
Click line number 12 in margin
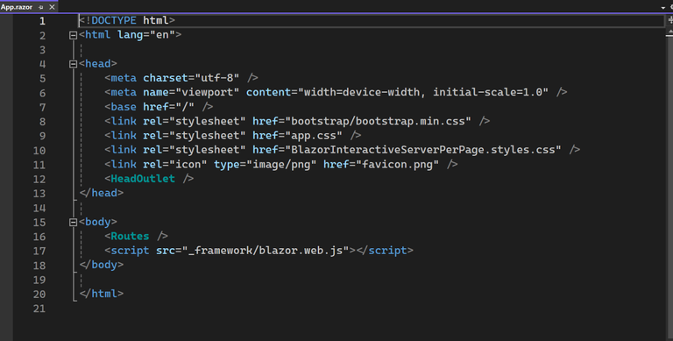[39, 179]
